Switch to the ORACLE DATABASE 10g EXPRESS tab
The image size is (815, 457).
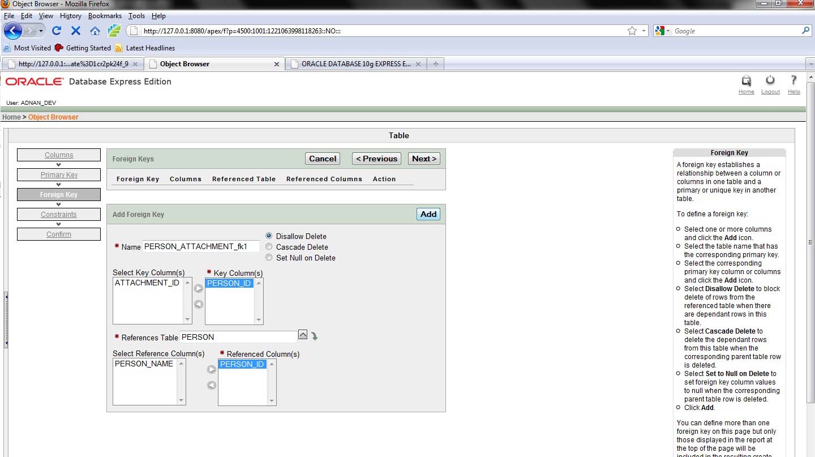click(355, 64)
